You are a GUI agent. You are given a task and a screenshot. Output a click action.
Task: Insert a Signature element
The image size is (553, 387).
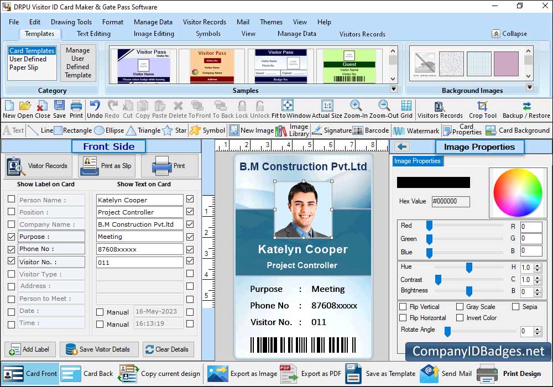pyautogui.click(x=331, y=130)
